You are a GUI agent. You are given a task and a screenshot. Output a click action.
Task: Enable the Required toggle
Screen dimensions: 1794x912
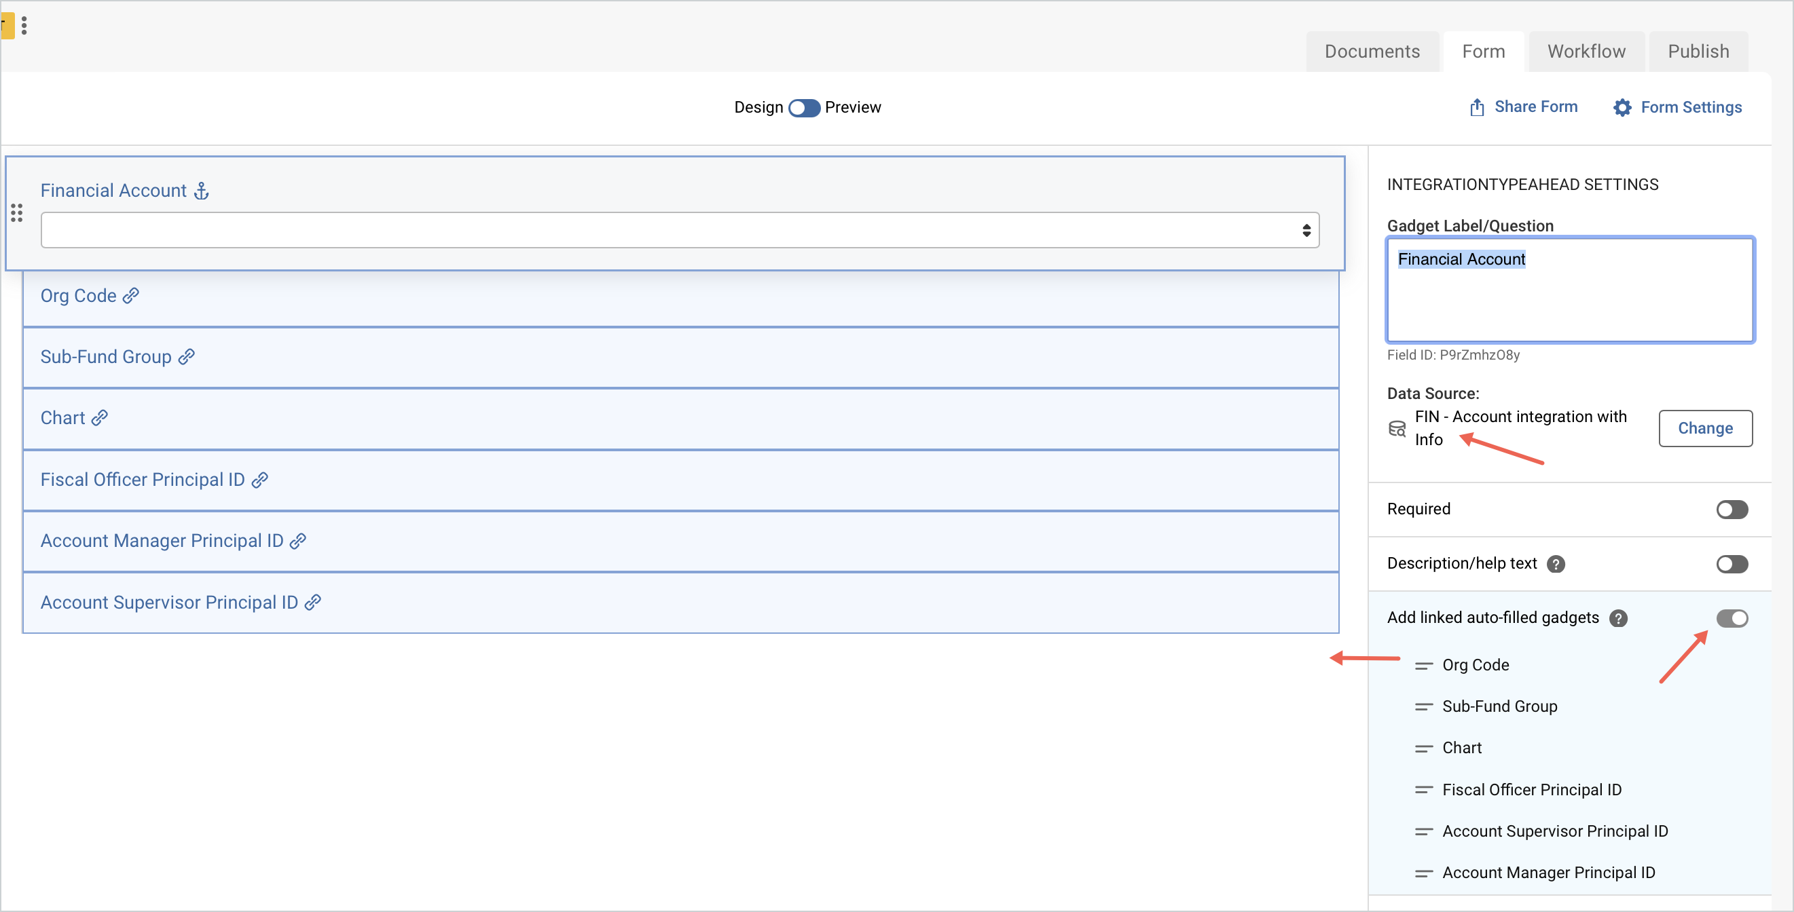[1732, 509]
